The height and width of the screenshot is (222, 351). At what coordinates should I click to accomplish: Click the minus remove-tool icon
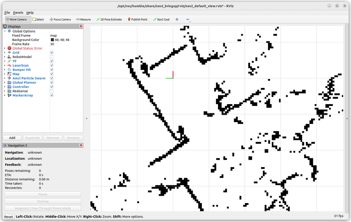[x=188, y=19]
